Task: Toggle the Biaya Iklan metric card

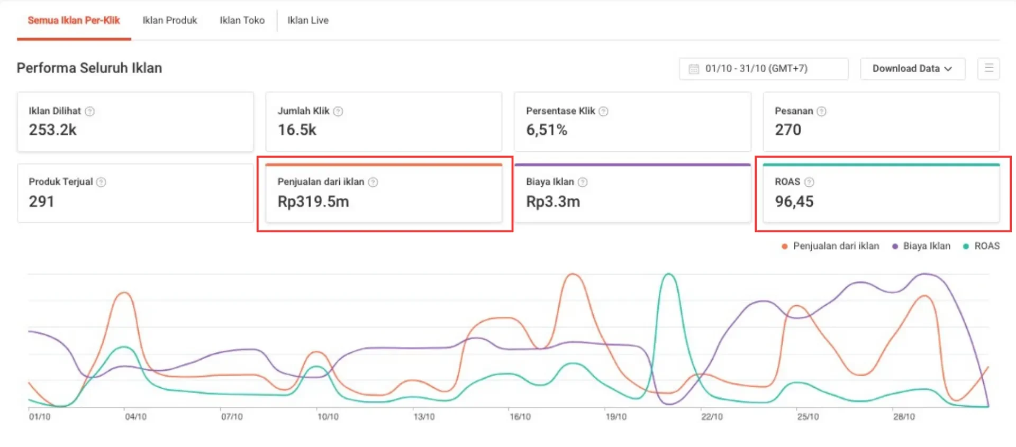Action: pos(632,194)
